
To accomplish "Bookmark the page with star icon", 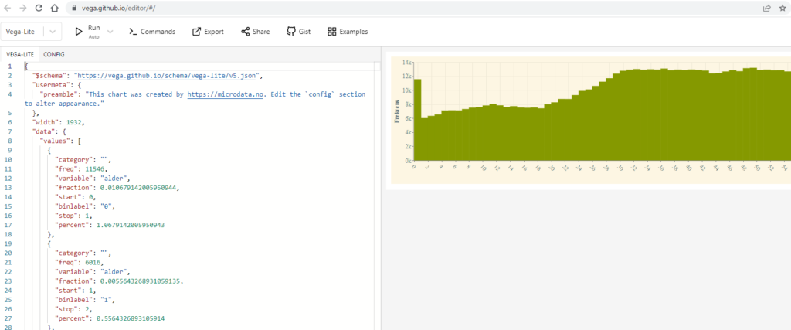I will pos(782,7).
